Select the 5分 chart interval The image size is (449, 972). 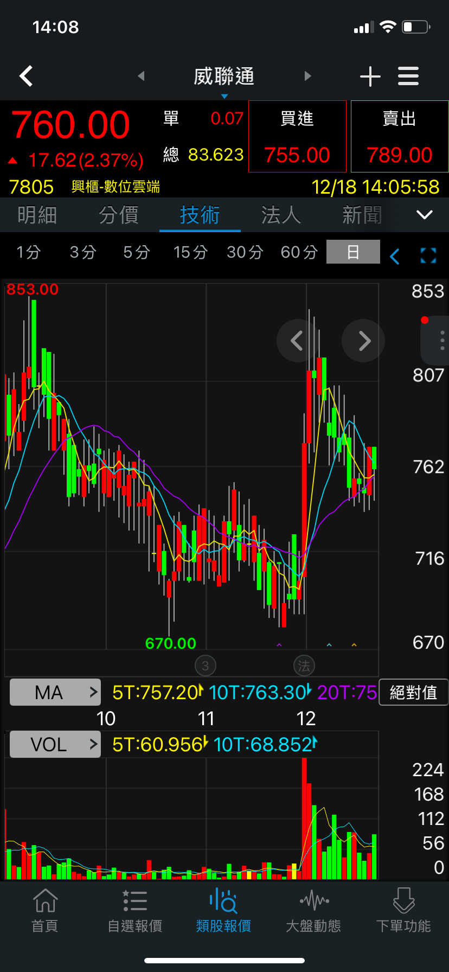coord(136,252)
